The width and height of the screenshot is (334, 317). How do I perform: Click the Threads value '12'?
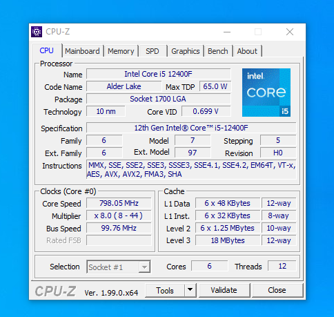[x=282, y=266]
